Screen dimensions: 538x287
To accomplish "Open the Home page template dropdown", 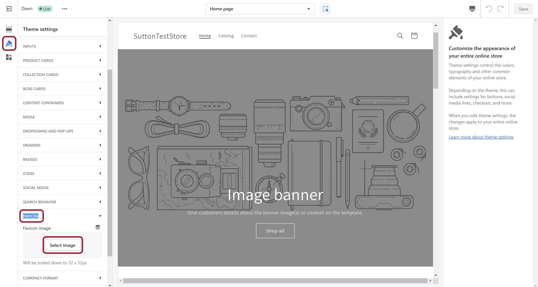I will [260, 9].
